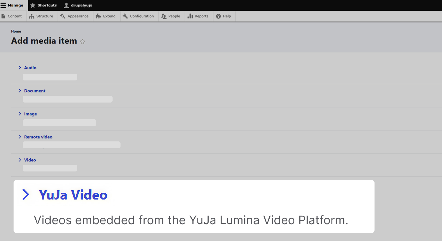Open the Help admin menu

point(224,16)
